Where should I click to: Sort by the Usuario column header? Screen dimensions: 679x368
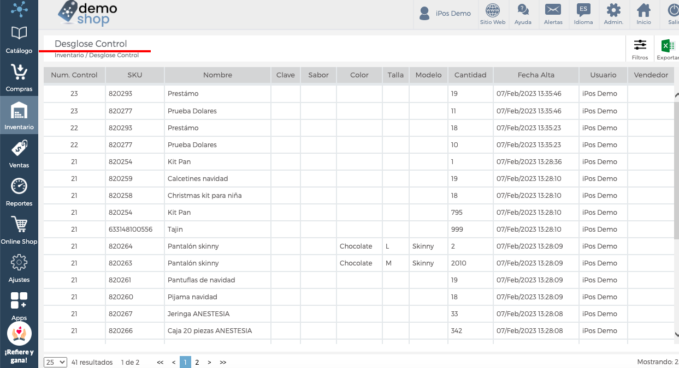tap(603, 75)
